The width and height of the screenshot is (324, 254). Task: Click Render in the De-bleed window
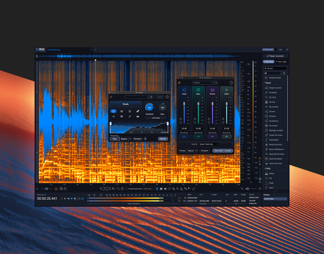163,139
